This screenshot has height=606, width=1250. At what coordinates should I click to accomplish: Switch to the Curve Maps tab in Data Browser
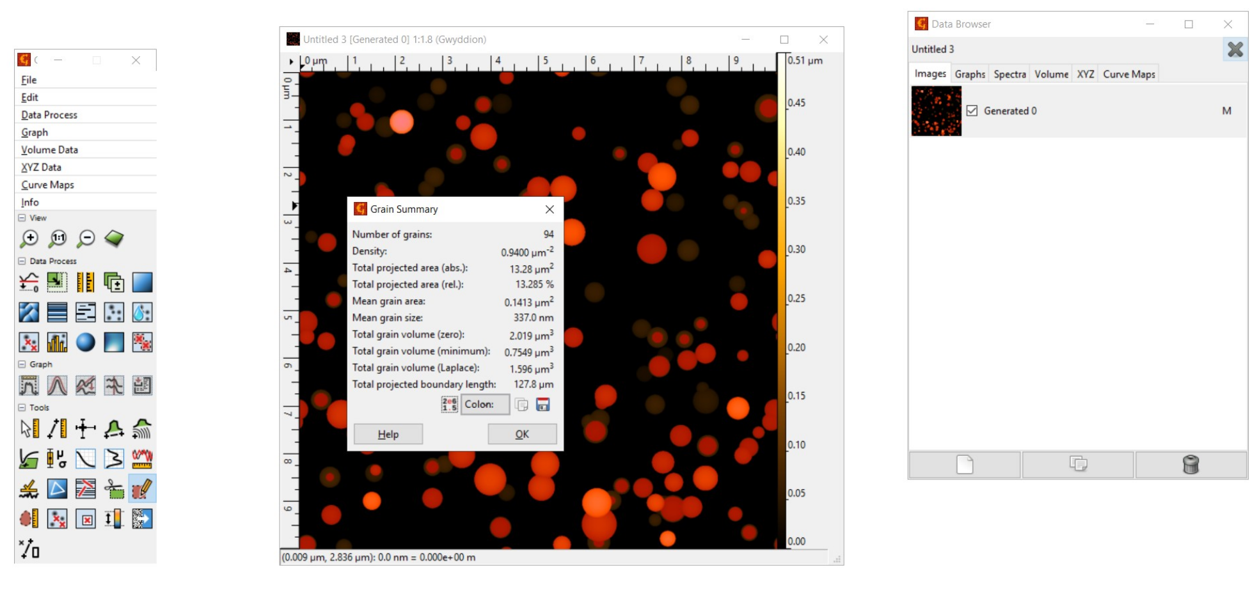(x=1129, y=74)
